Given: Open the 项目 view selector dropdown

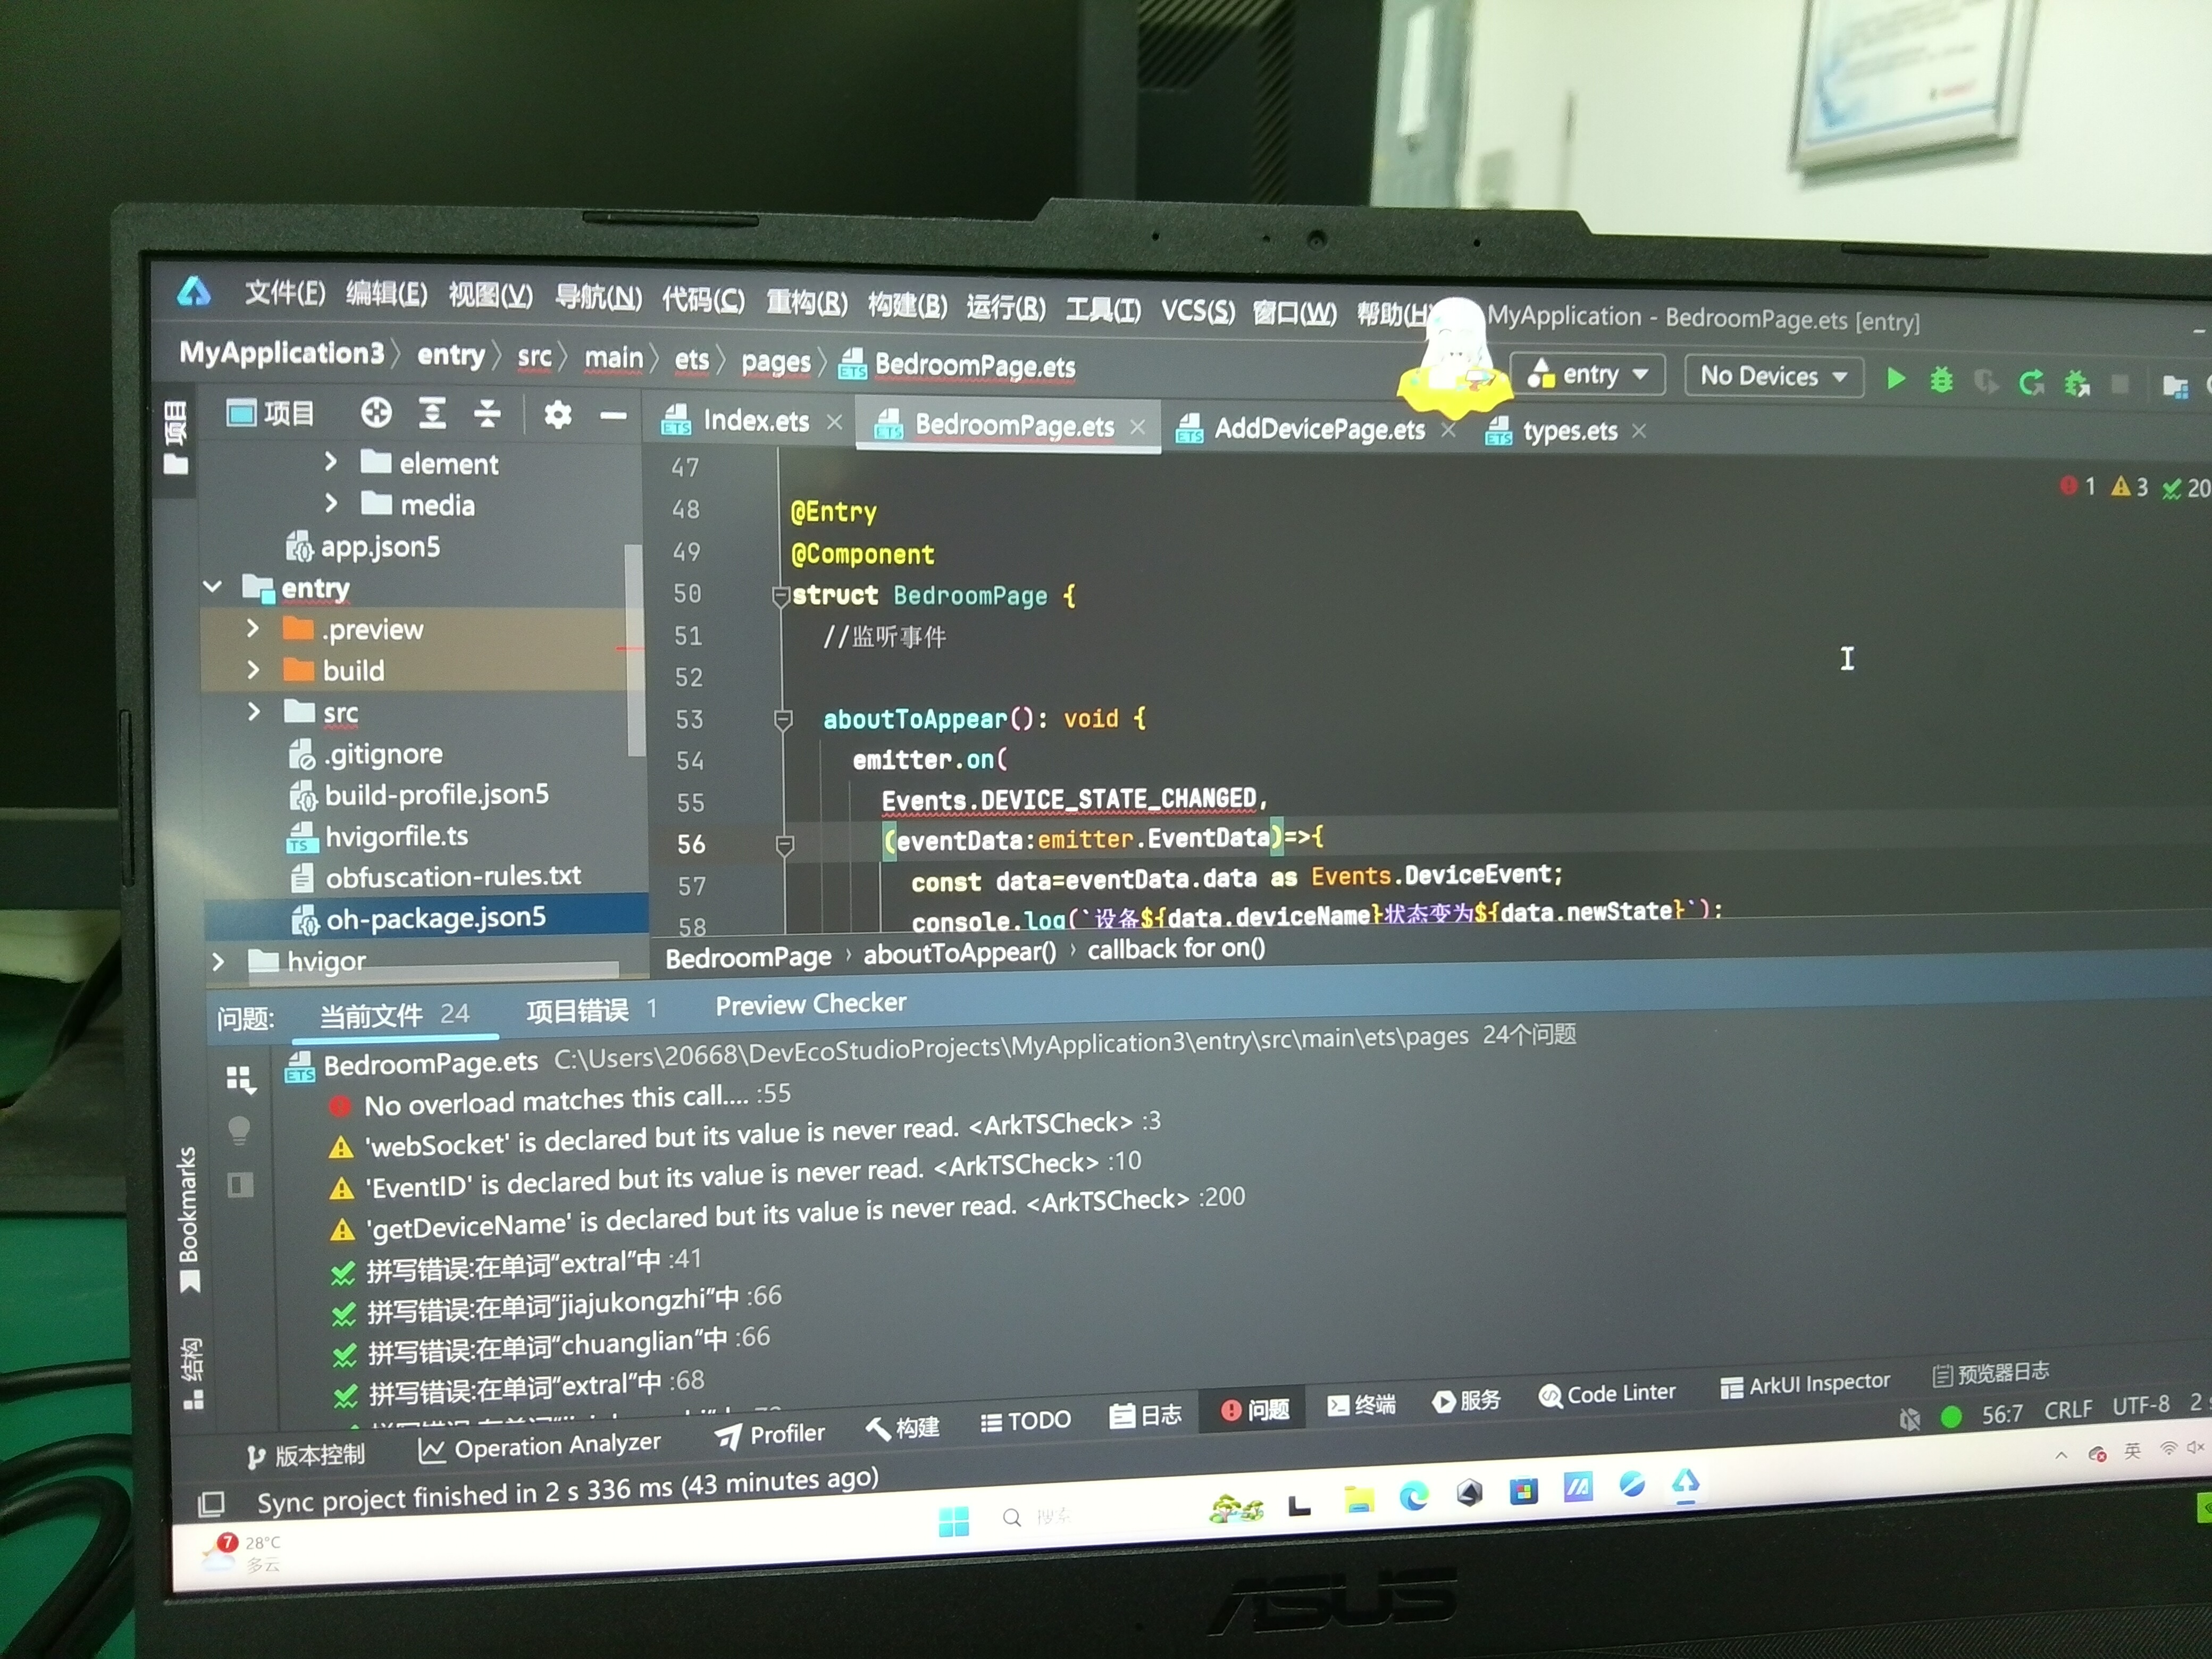Looking at the screenshot, I should pos(270,413).
